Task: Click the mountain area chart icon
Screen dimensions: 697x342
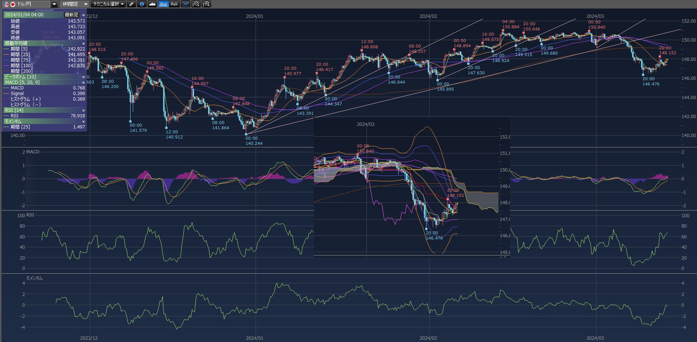Action: click(x=152, y=4)
